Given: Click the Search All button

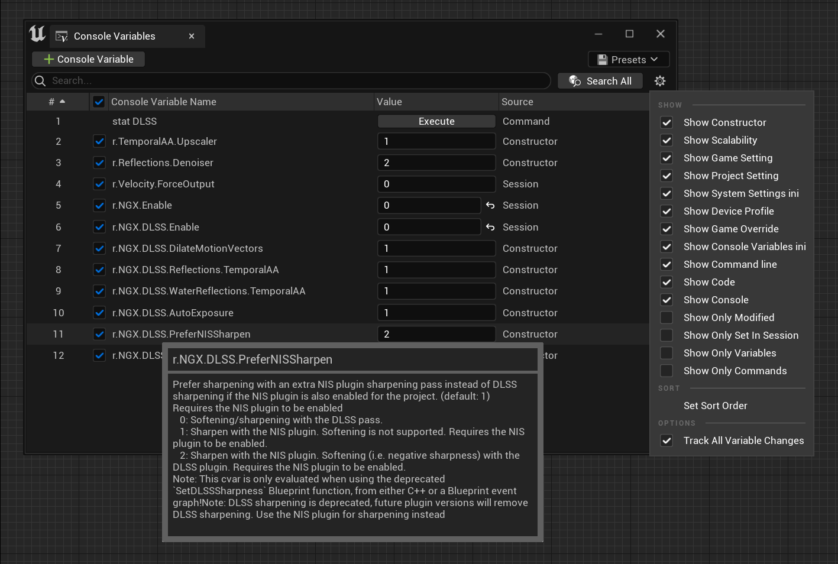Looking at the screenshot, I should point(607,80).
